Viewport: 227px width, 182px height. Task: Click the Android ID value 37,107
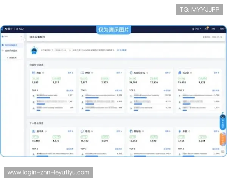[x=133, y=82]
